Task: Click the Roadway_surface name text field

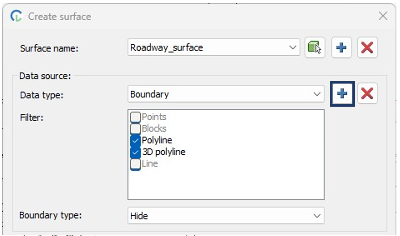Action: 209,48
